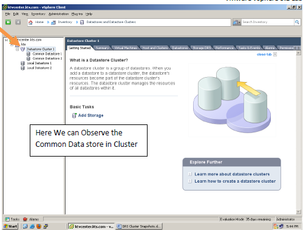
Task: Click into the Search Inventory field
Action: 268,22
